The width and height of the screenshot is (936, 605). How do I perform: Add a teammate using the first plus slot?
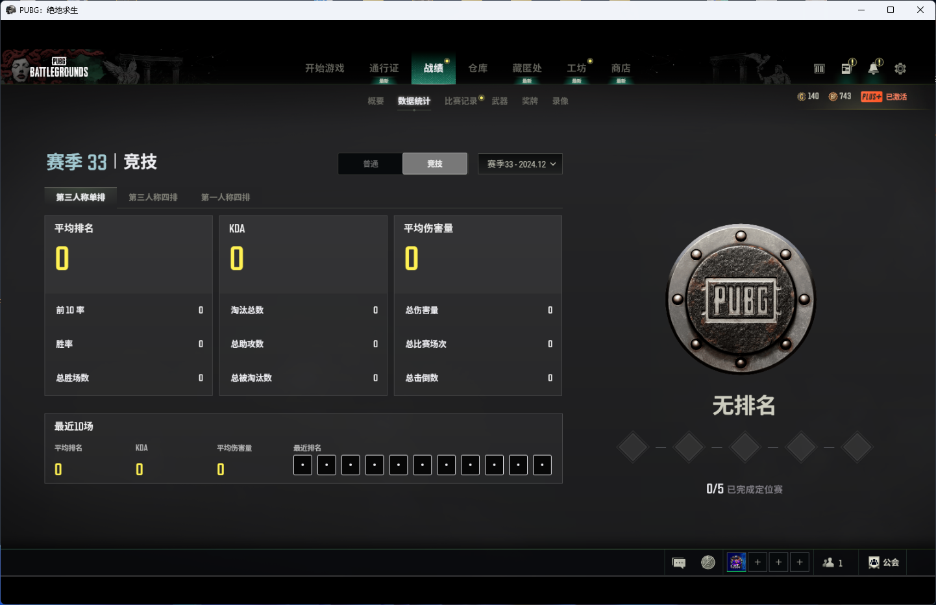point(757,562)
